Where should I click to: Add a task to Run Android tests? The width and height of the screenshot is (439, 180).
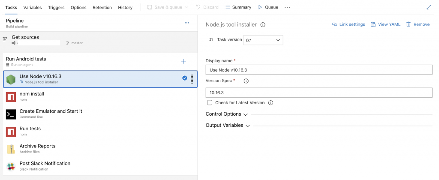[183, 61]
